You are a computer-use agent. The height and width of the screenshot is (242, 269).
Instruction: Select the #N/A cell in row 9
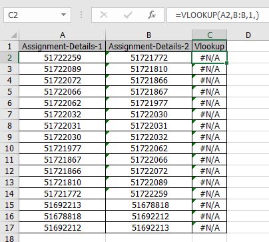coord(210,137)
